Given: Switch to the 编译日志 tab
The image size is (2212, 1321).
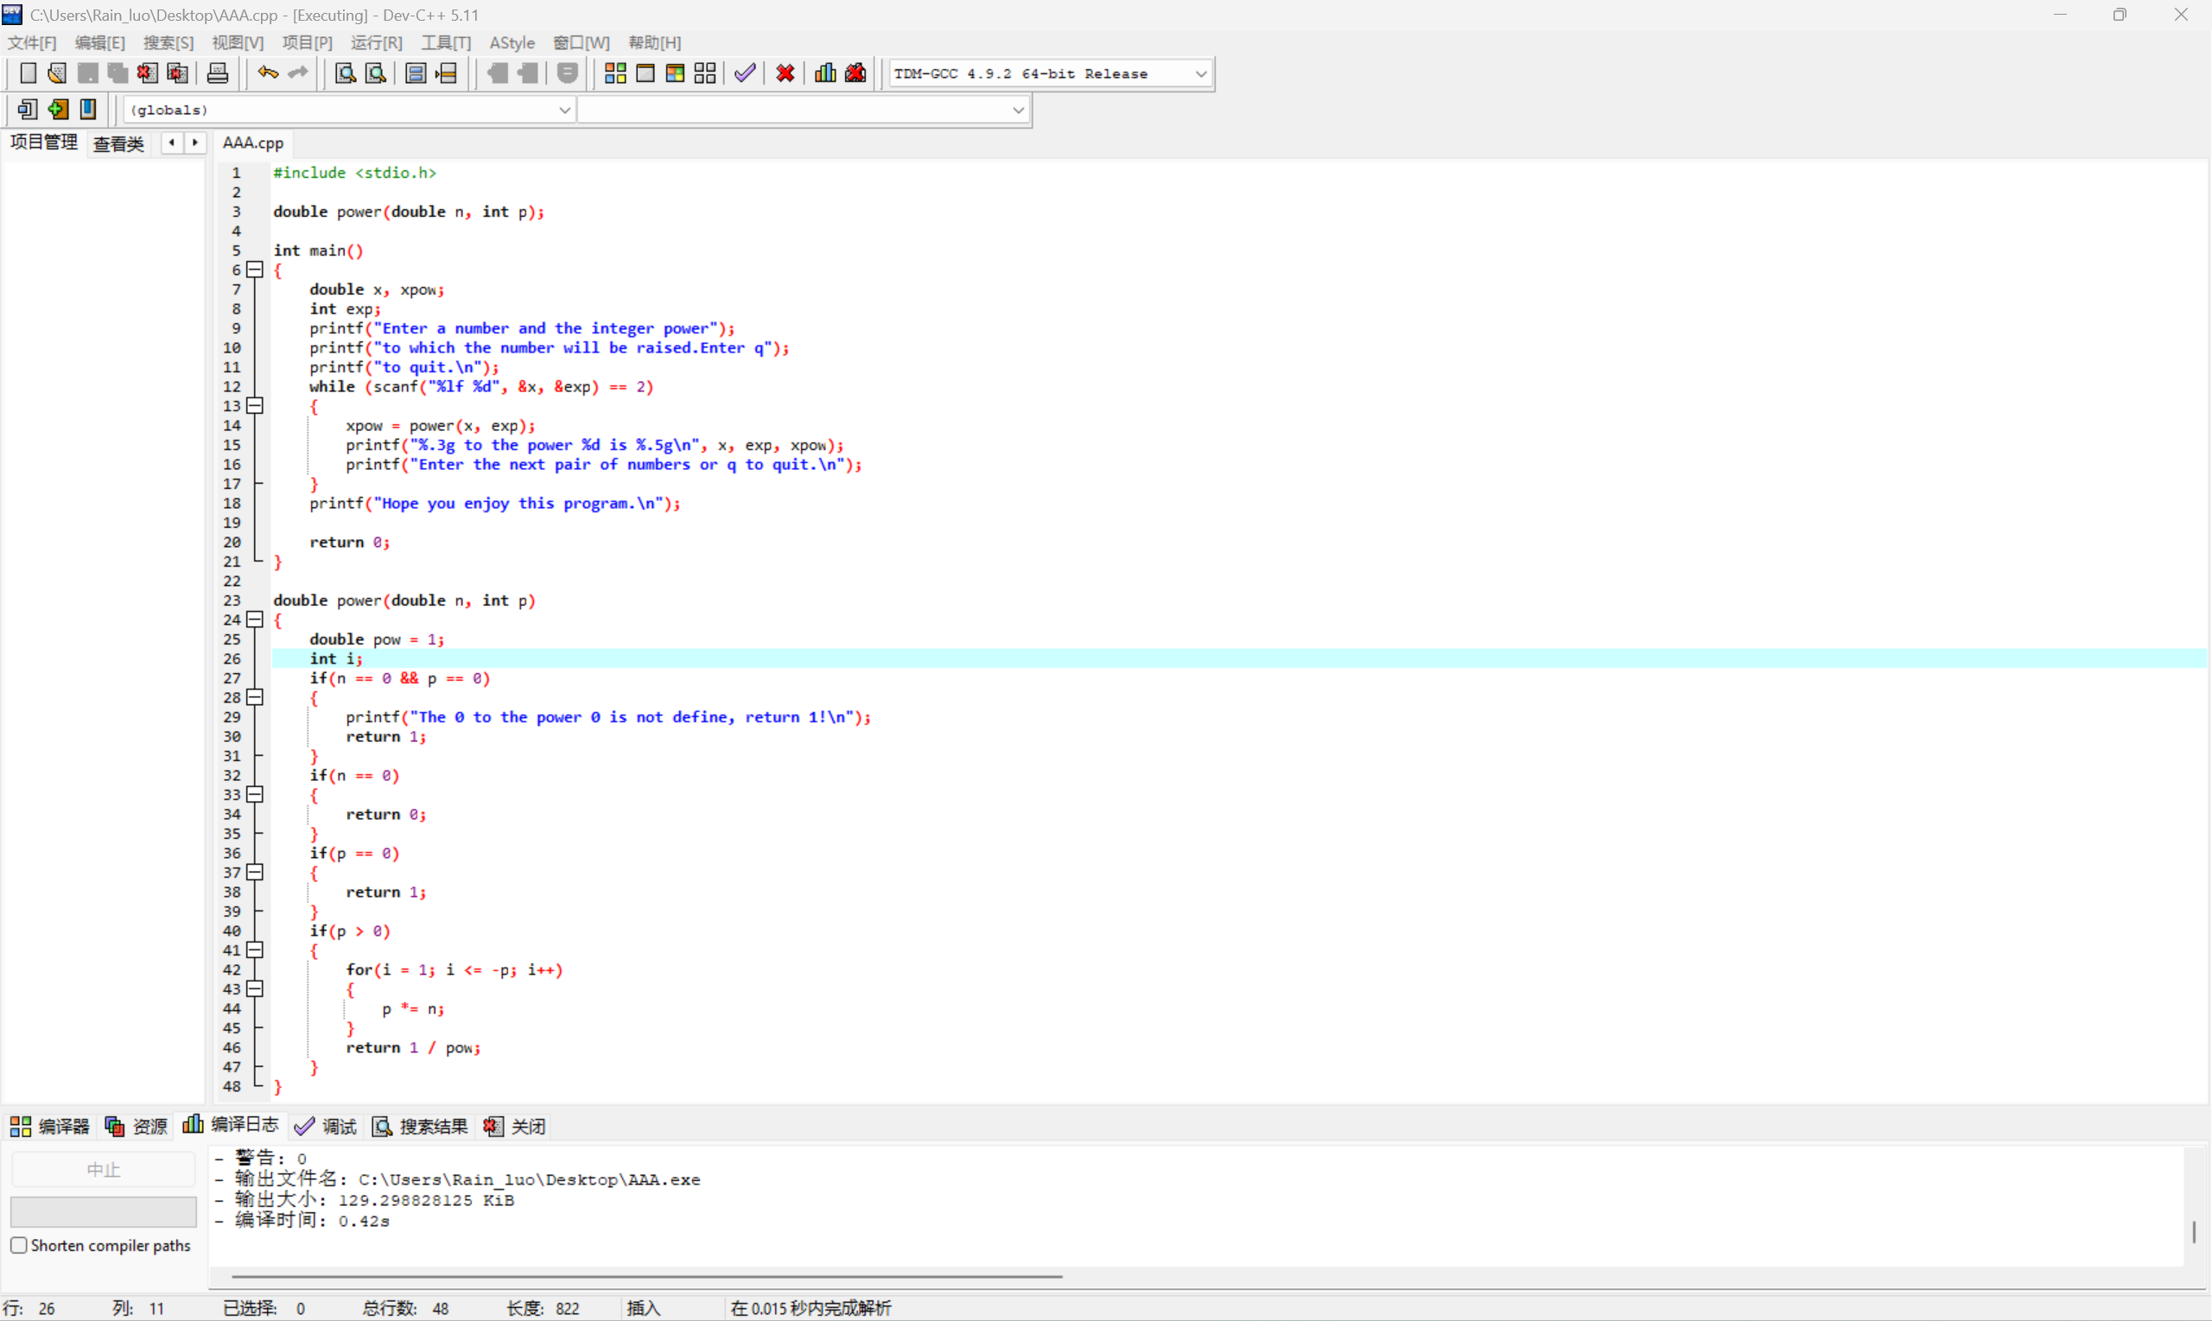Looking at the screenshot, I should coord(231,1125).
